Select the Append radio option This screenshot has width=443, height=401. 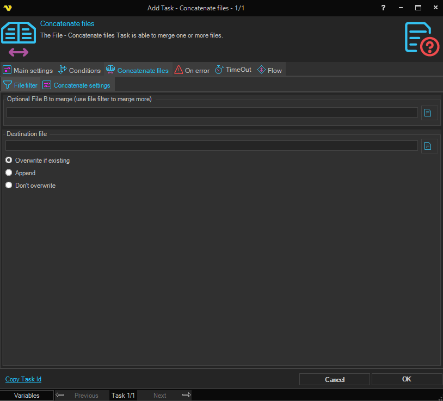(x=9, y=173)
